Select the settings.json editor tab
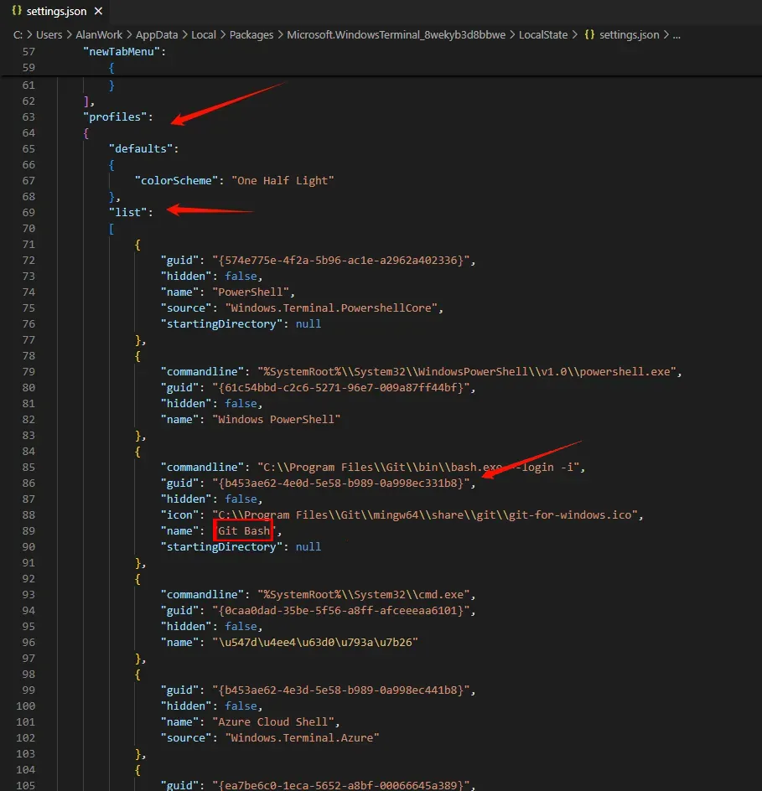This screenshot has height=791, width=762. 56,11
